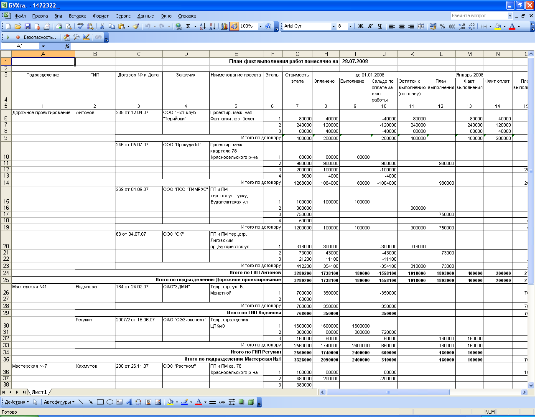Screen dimensions: 535x417
Task: Toggle align right
Action: (x=411, y=26)
